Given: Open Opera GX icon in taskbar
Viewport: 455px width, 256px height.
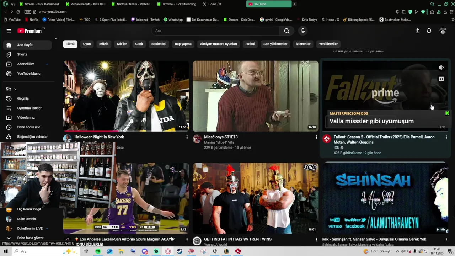Looking at the screenshot, I should 168,251.
